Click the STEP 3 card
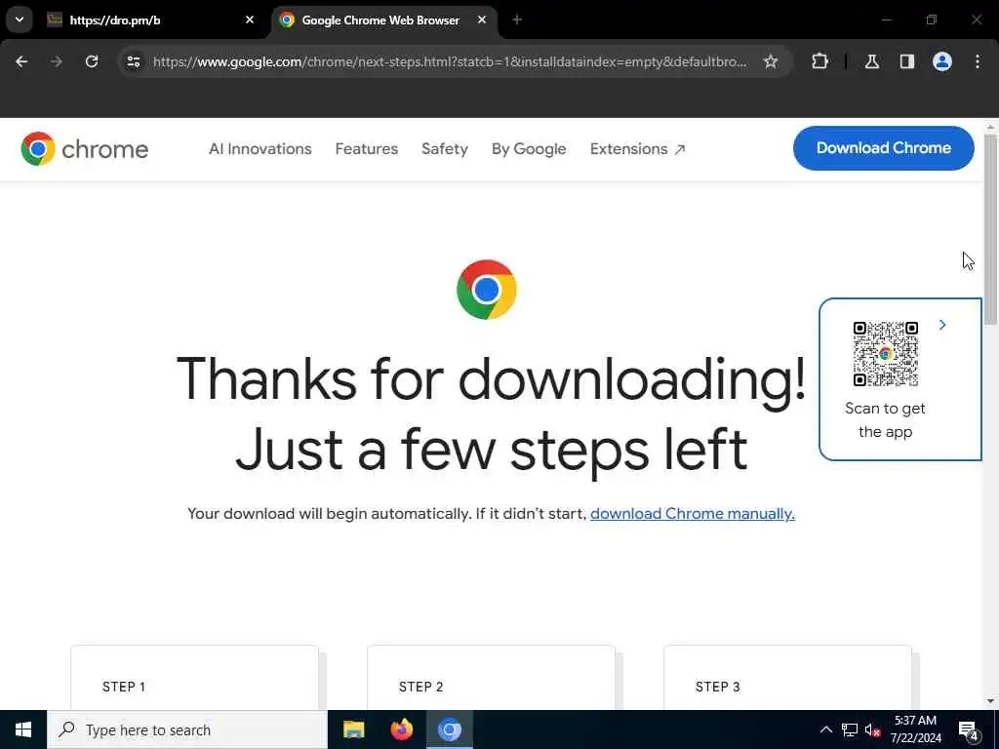The height and width of the screenshot is (749, 999). [787, 678]
